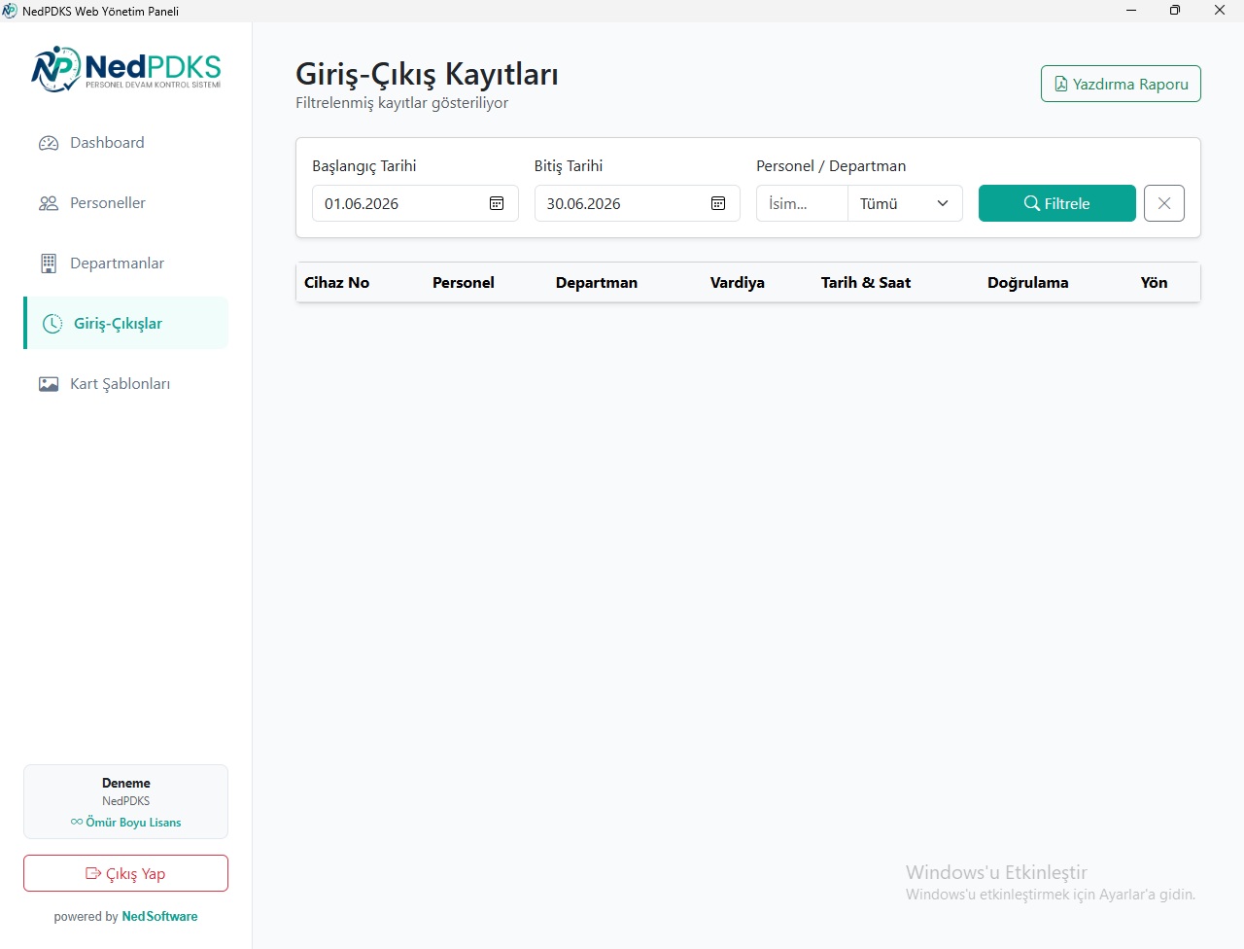Click the title bar app icon
The width and height of the screenshot is (1244, 949).
10,11
